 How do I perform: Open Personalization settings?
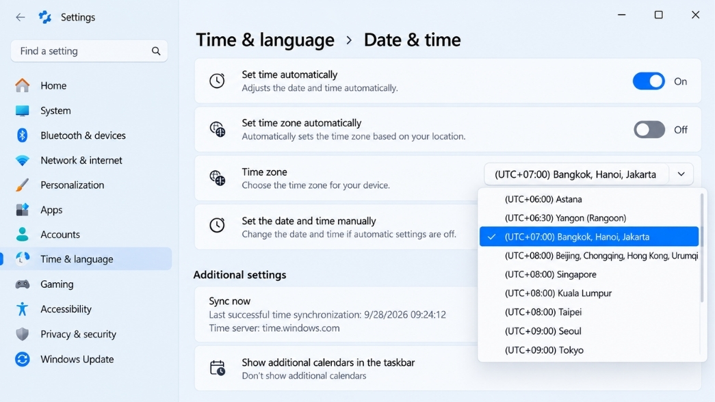87,185
